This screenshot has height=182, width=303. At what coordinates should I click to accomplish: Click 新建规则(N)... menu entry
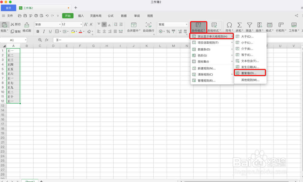pyautogui.click(x=212, y=68)
